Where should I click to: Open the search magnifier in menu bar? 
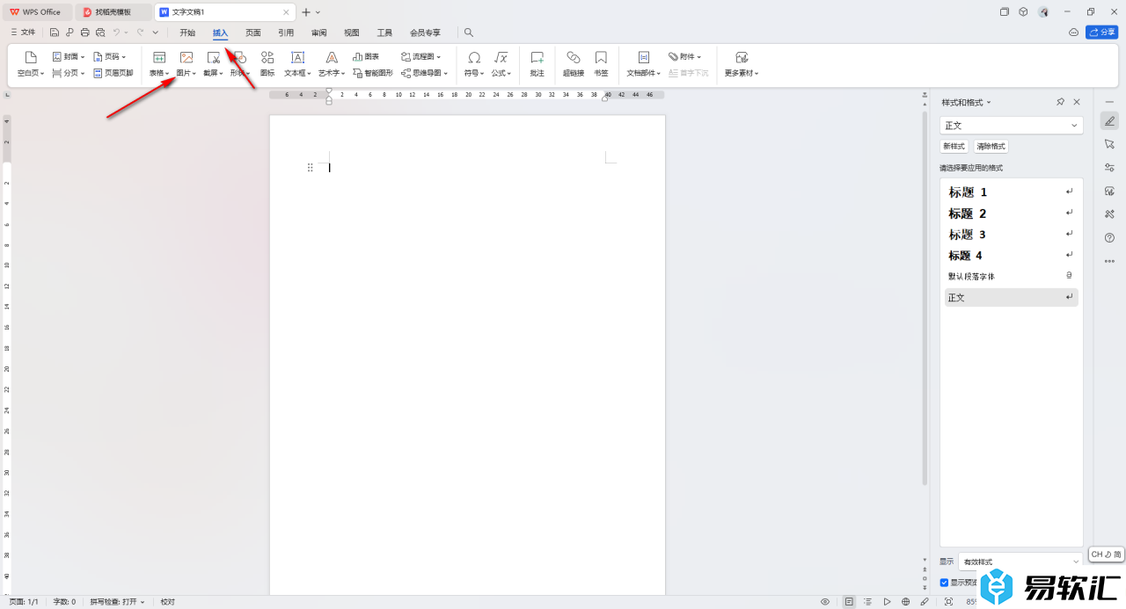pyautogui.click(x=469, y=33)
